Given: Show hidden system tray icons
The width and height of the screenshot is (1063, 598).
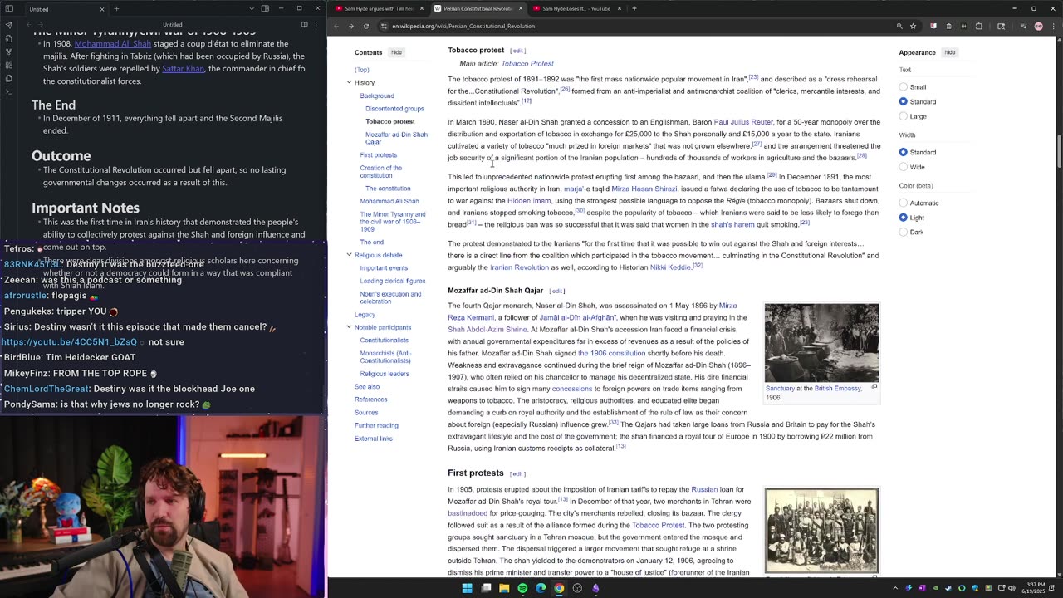Looking at the screenshot, I should (894, 588).
